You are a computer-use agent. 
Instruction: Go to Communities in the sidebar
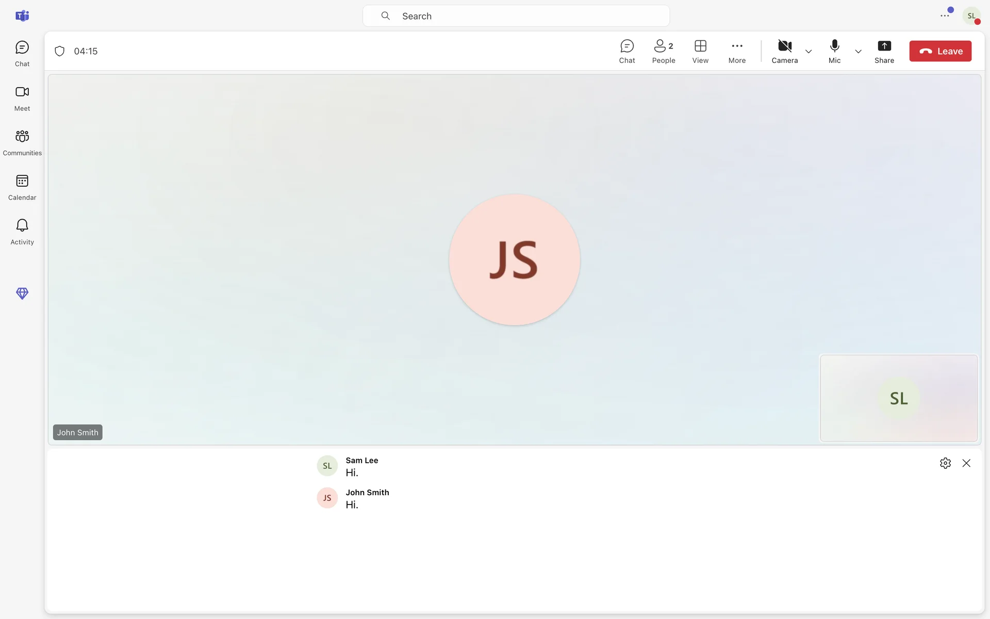coord(22,142)
